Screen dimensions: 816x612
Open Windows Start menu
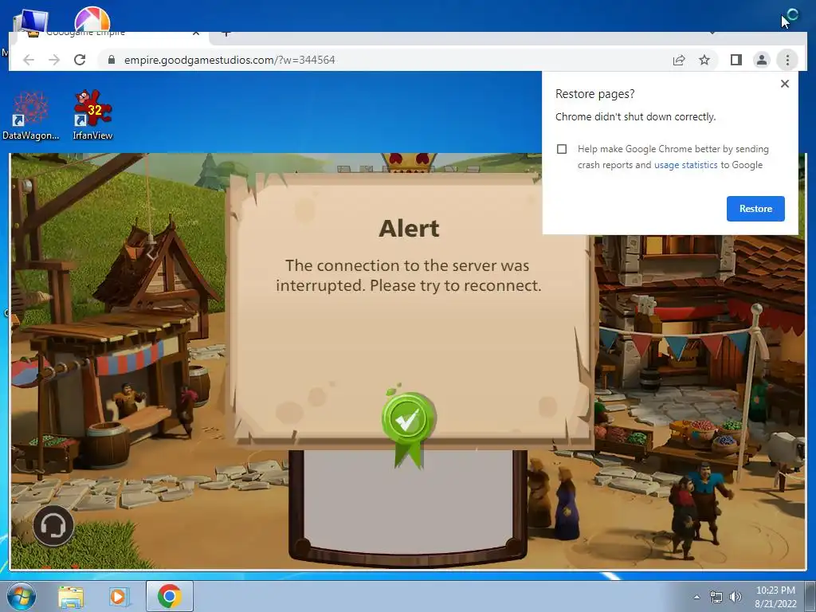(x=22, y=596)
